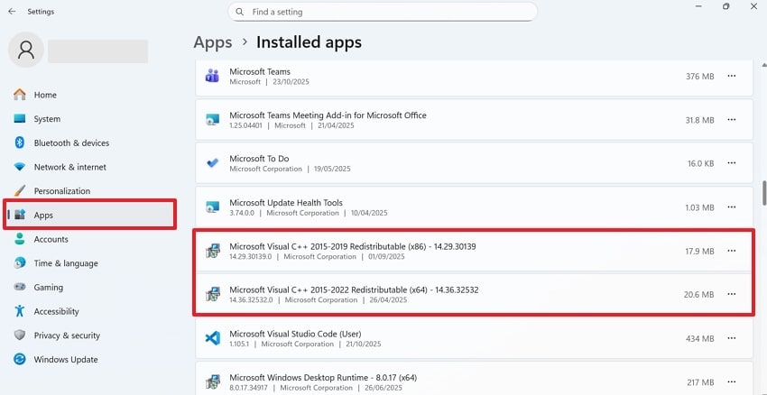767x395 pixels.
Task: Show options for Microsoft Visual Studio Code
Action: click(731, 338)
